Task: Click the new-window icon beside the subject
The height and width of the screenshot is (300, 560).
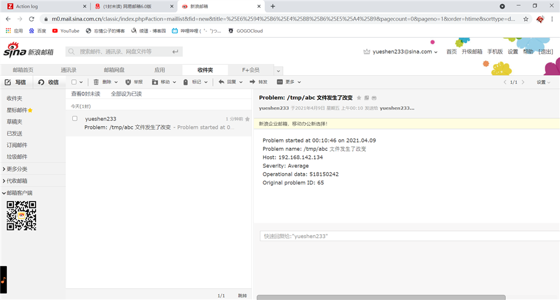Action: [x=366, y=98]
